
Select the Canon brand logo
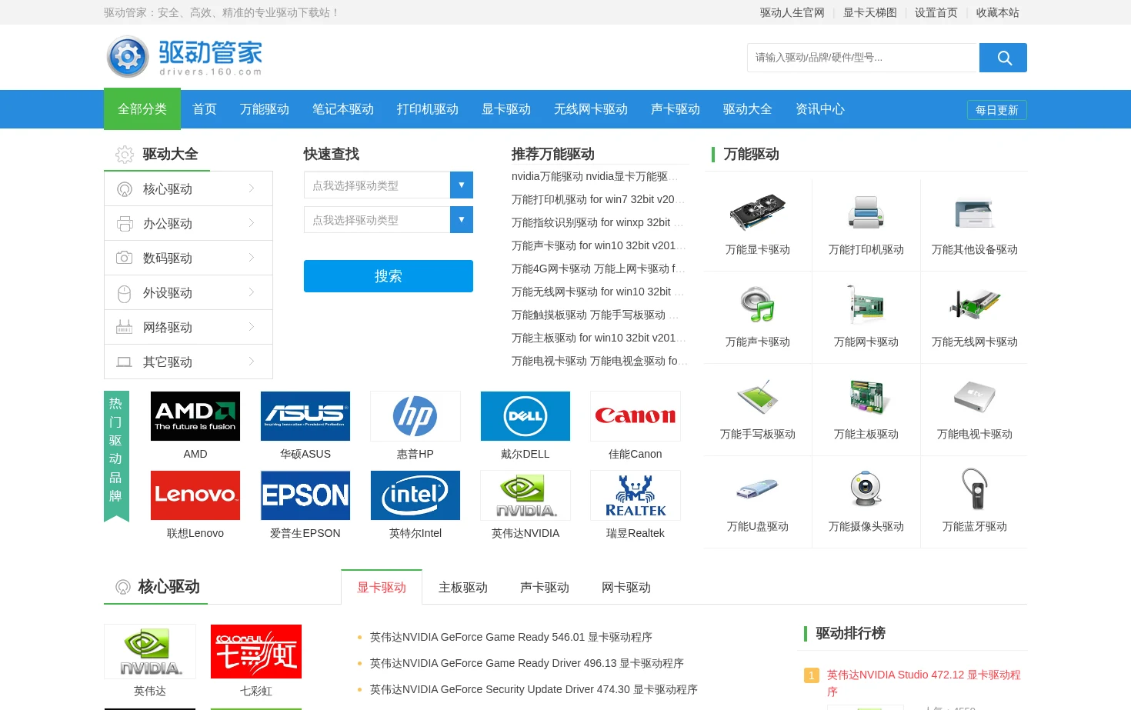636,416
